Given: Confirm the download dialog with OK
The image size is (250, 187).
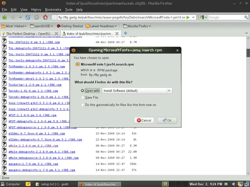Looking at the screenshot, I should [167, 120].
